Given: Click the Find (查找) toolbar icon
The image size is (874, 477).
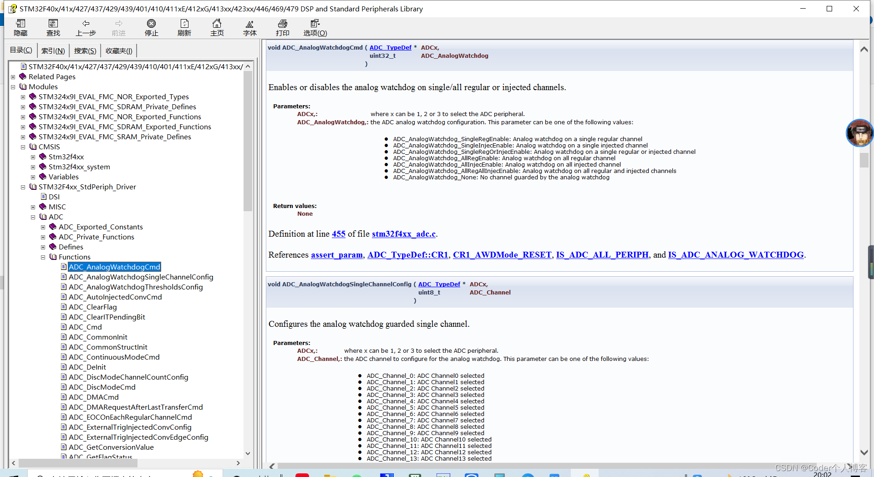Looking at the screenshot, I should click(x=53, y=27).
